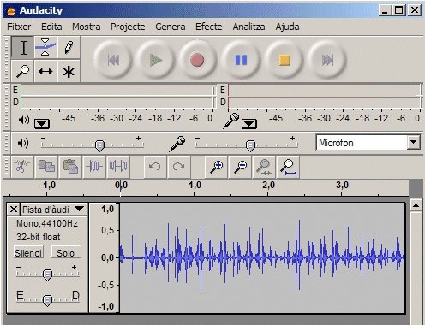Image resolution: width=425 pixels, height=325 pixels.
Task: Click the Zoom Out magnifier icon
Action: pos(241,167)
